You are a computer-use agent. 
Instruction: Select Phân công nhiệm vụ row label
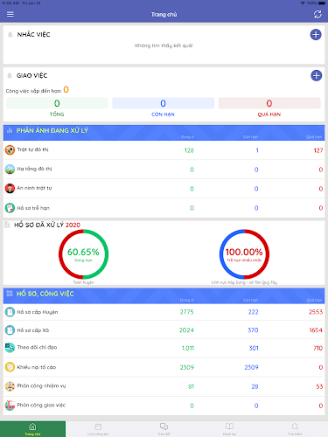coord(41,386)
